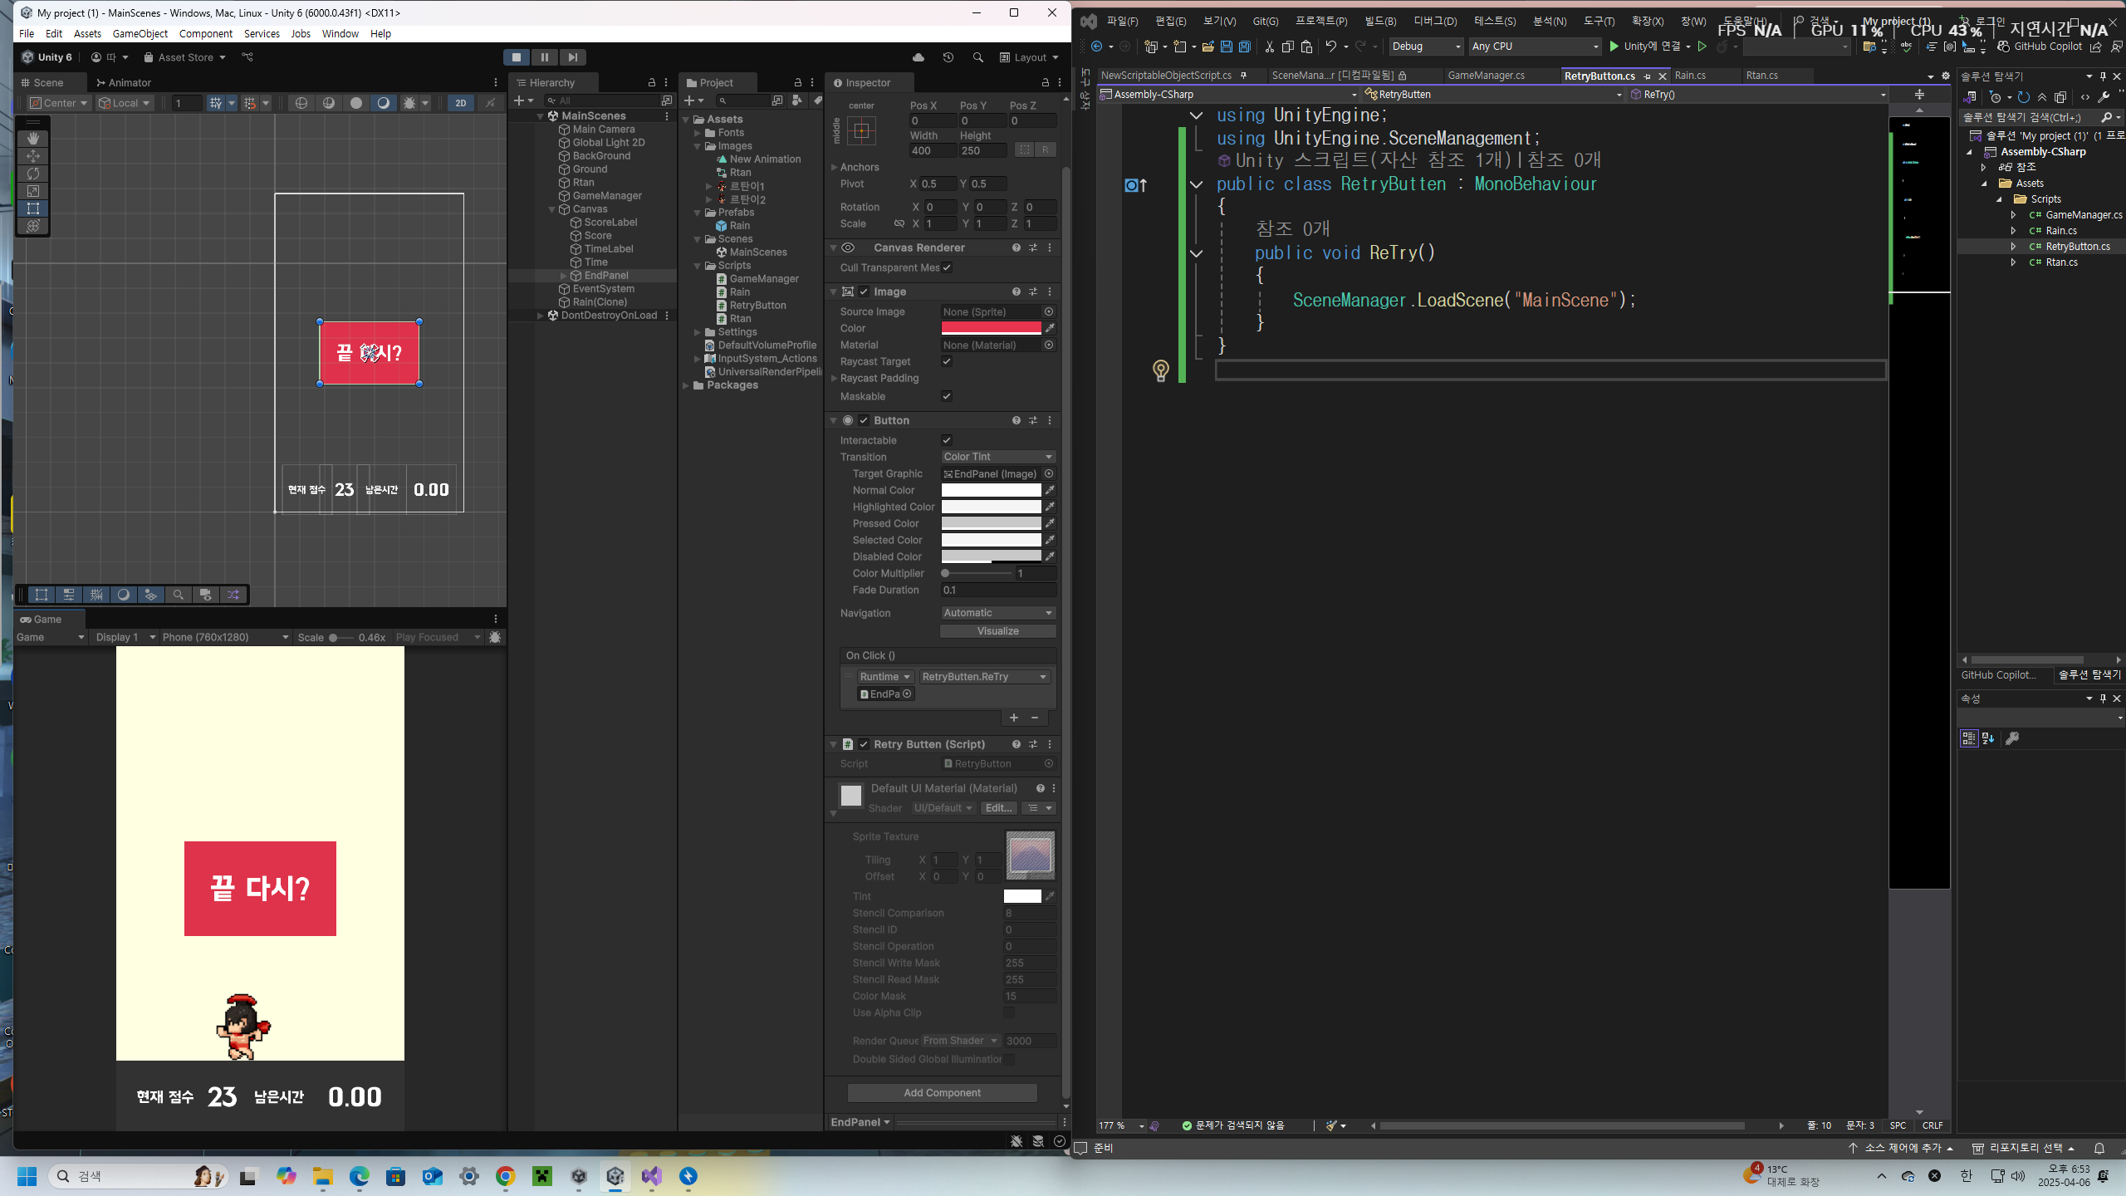Open the RetryButten.ReTry function dropdown
2126x1196 pixels.
click(x=984, y=677)
